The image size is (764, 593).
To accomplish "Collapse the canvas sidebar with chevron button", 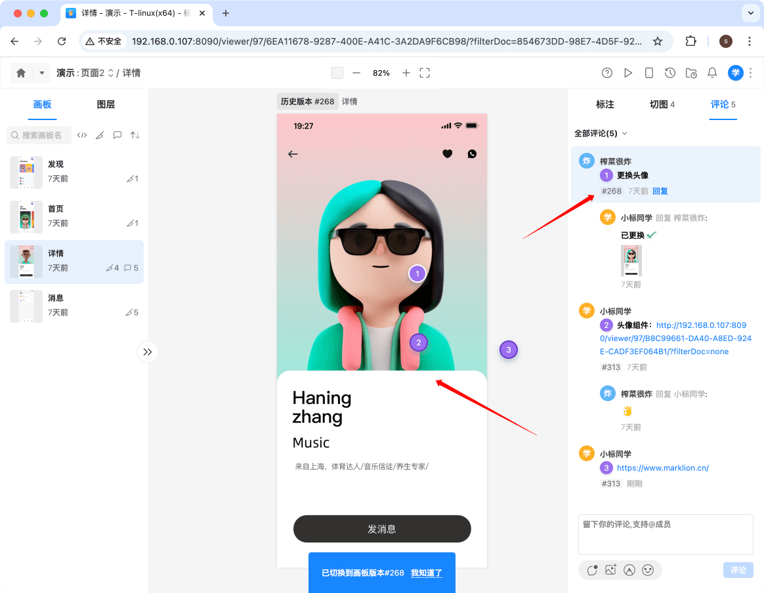I will [148, 352].
